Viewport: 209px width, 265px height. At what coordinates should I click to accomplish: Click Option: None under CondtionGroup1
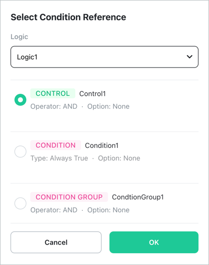108,210
